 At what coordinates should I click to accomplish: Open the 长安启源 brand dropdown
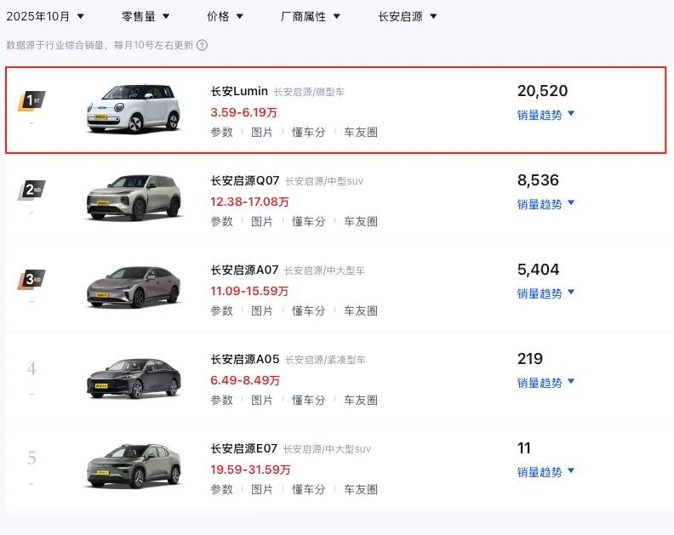pyautogui.click(x=408, y=16)
